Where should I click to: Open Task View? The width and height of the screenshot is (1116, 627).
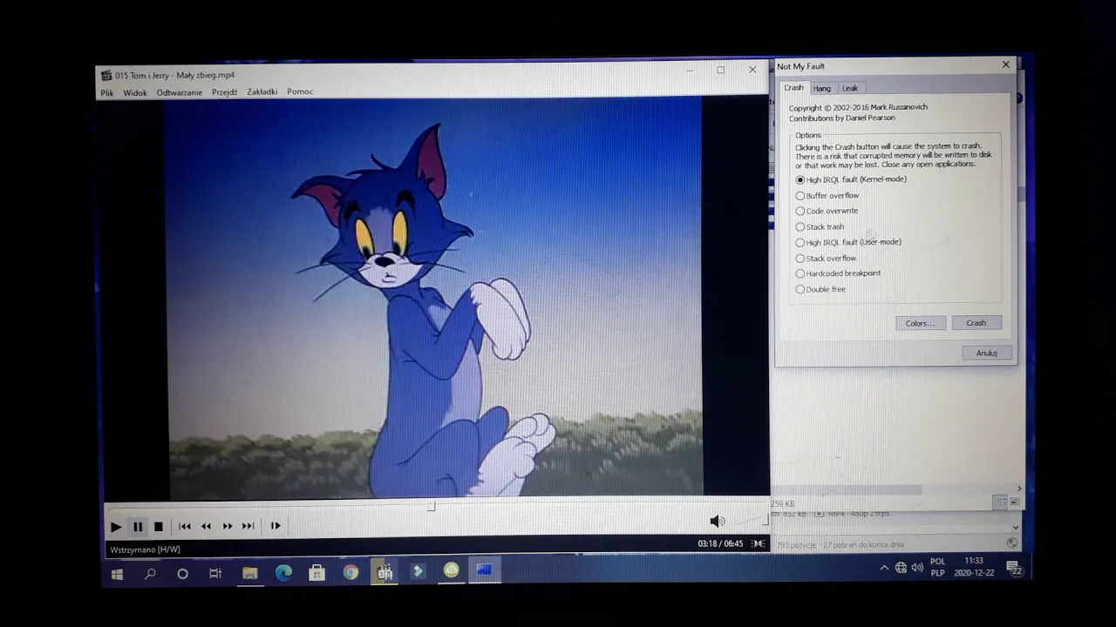[215, 573]
